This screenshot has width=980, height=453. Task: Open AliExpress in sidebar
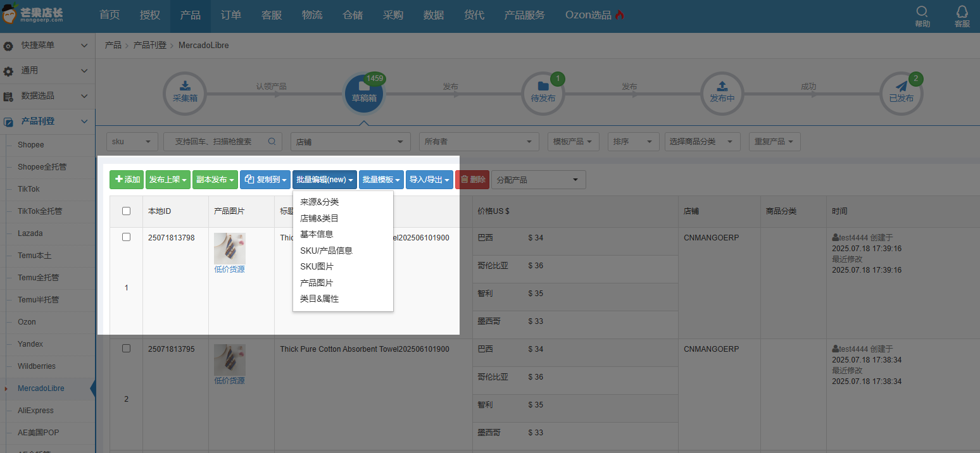click(35, 411)
